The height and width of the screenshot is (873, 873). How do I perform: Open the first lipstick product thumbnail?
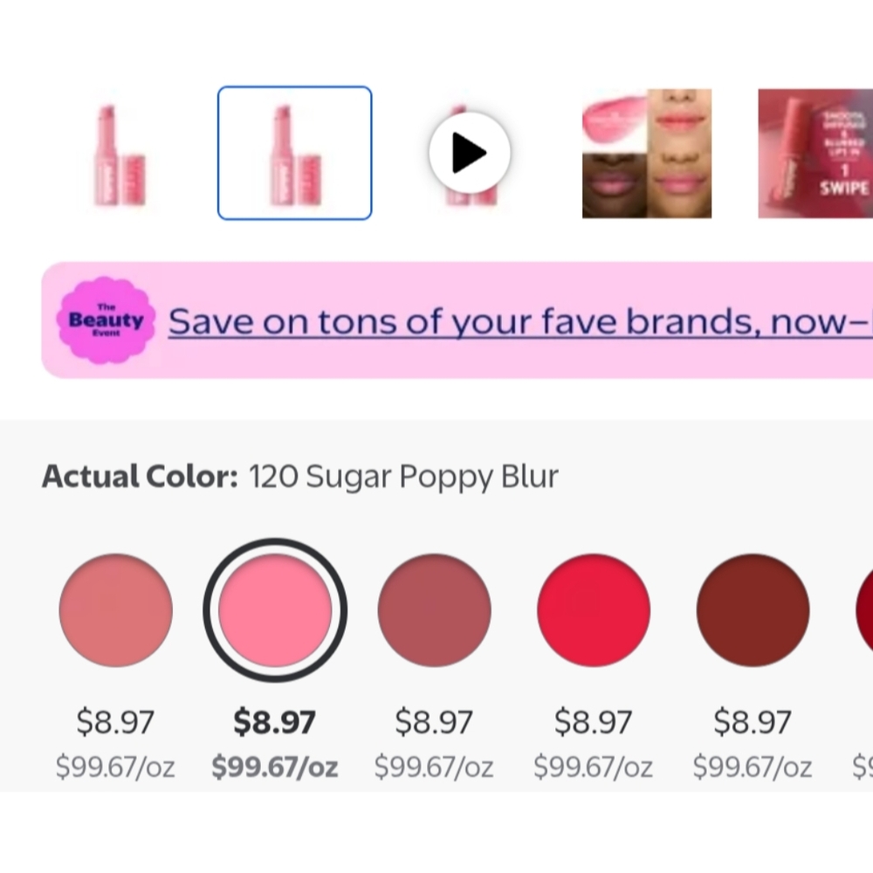pyautogui.click(x=119, y=154)
